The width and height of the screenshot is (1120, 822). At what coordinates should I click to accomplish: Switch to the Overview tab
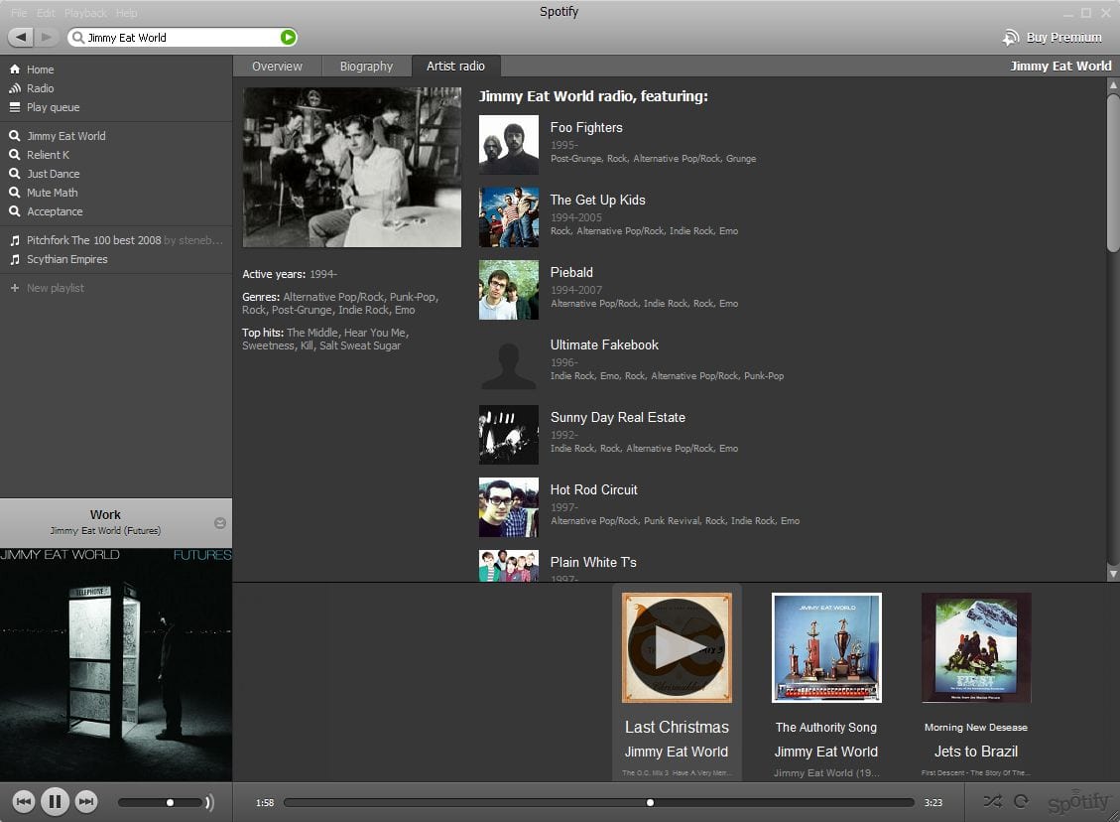click(x=277, y=67)
